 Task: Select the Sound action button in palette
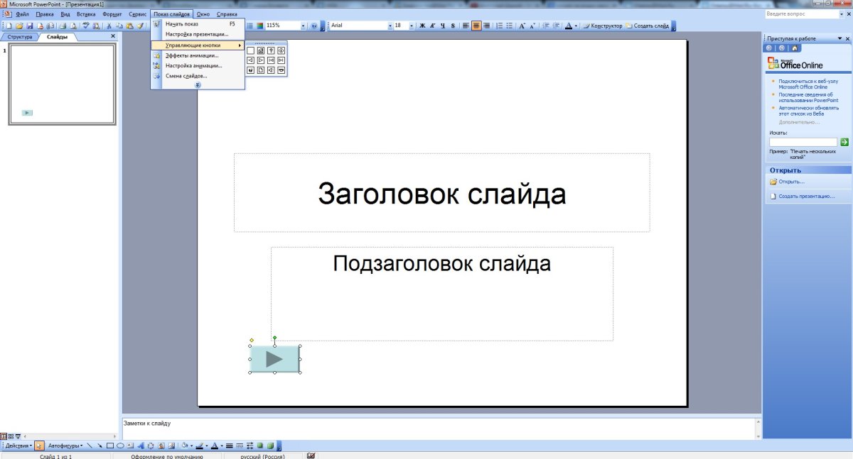click(270, 69)
